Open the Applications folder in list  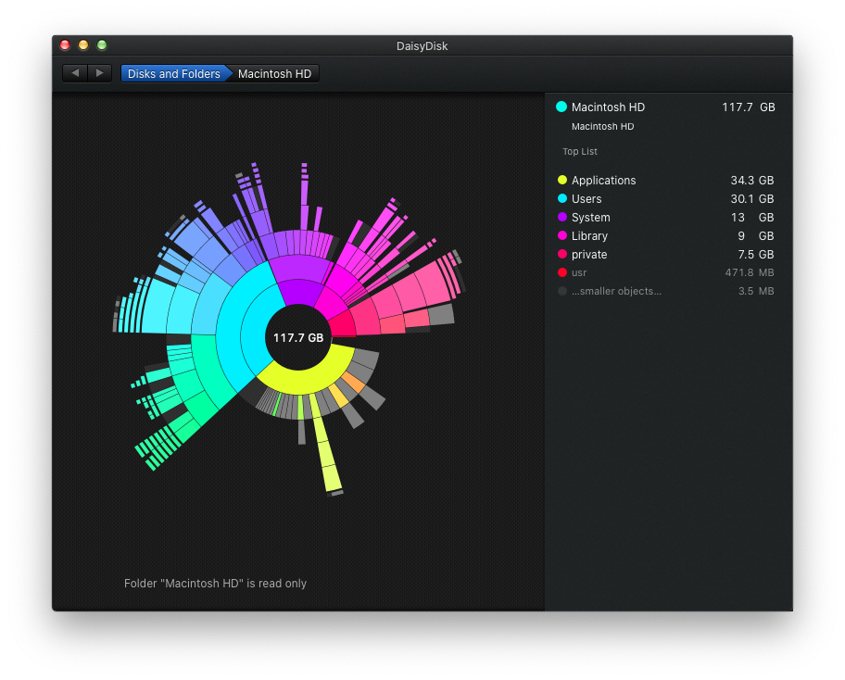click(603, 181)
